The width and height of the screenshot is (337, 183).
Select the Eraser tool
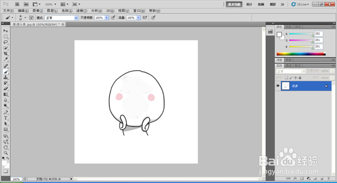tap(6, 89)
